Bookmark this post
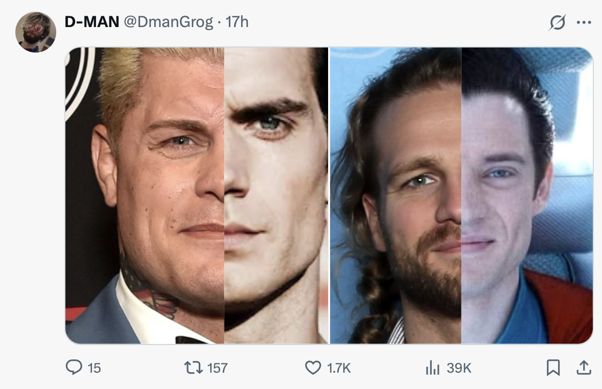 [x=553, y=368]
